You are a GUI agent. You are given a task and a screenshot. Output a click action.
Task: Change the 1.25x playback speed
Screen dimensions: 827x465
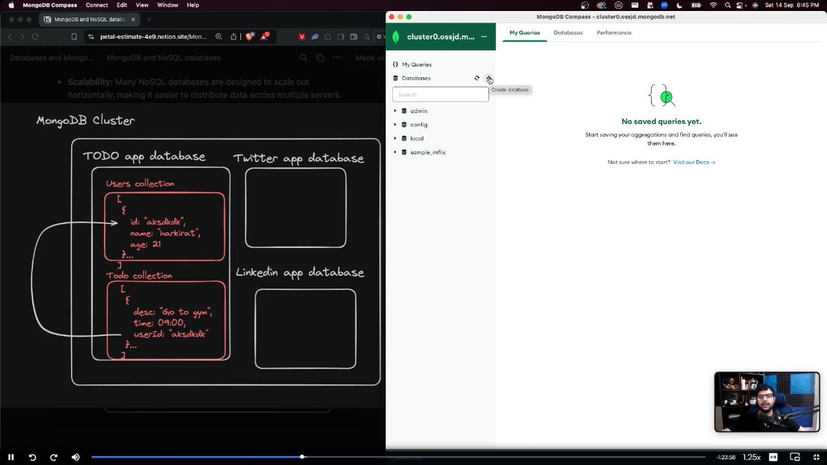(x=751, y=457)
